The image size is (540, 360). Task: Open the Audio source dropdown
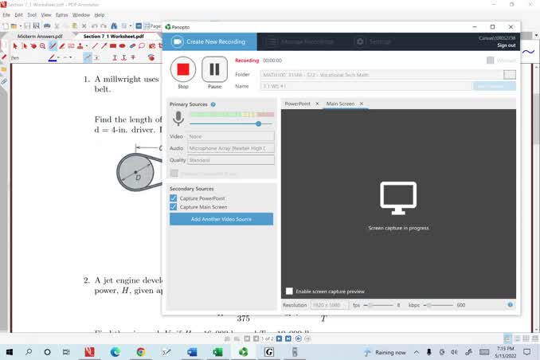[x=231, y=148]
